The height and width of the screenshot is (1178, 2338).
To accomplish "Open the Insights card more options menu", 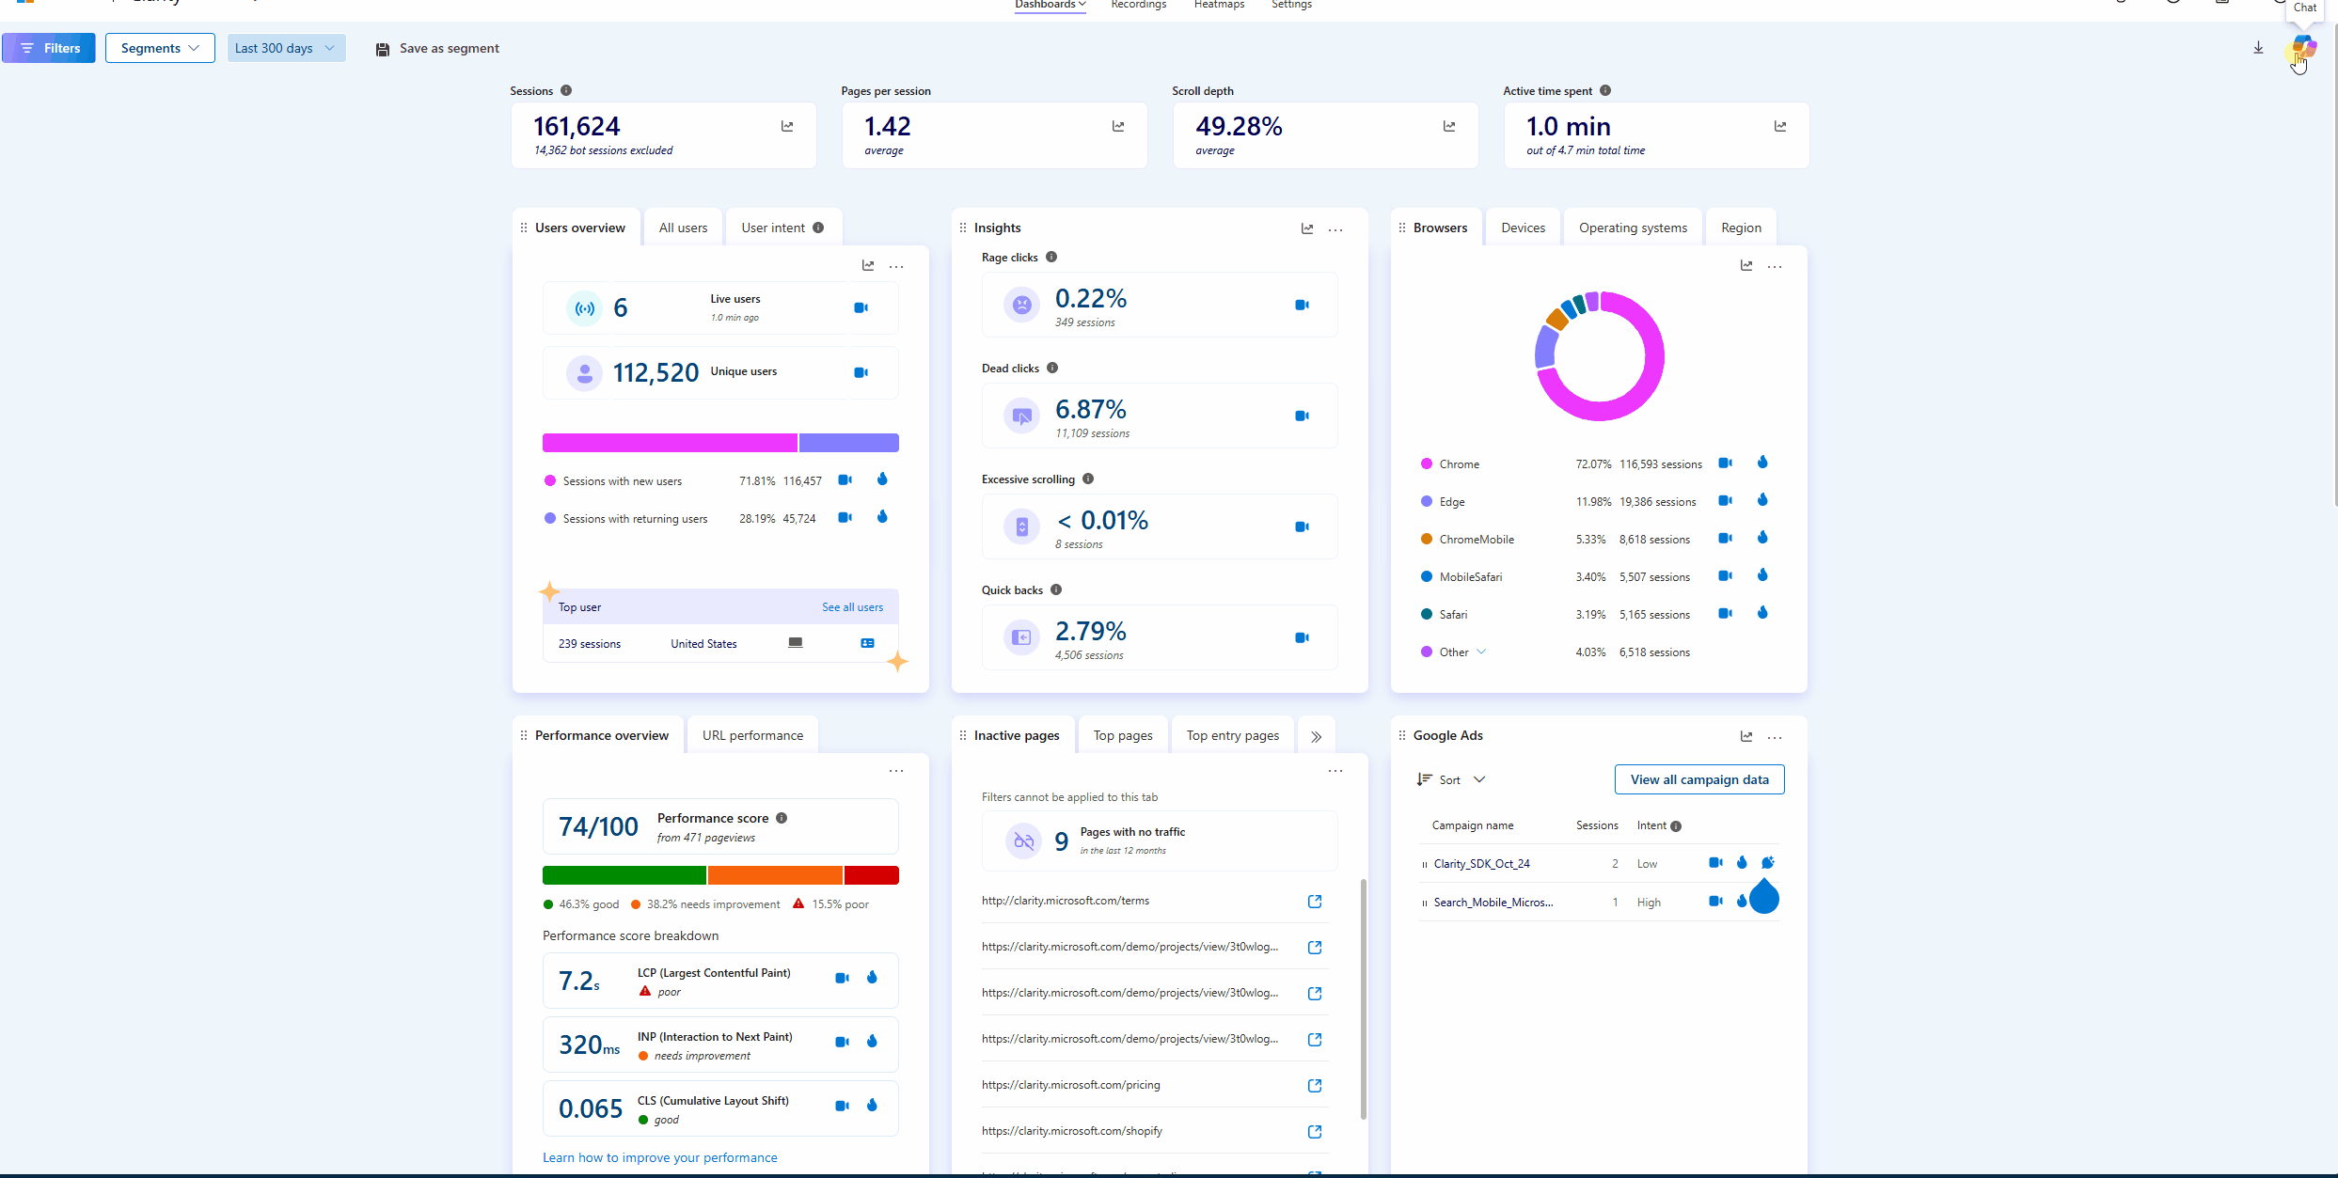I will coord(1335,228).
